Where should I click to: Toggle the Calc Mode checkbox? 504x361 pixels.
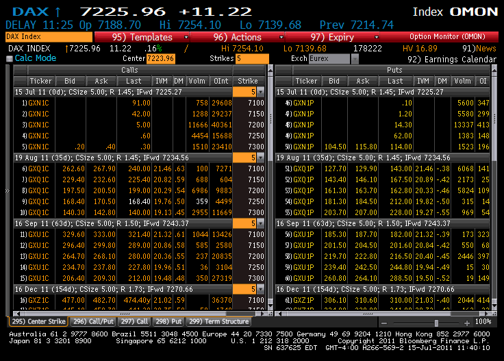tap(10, 58)
